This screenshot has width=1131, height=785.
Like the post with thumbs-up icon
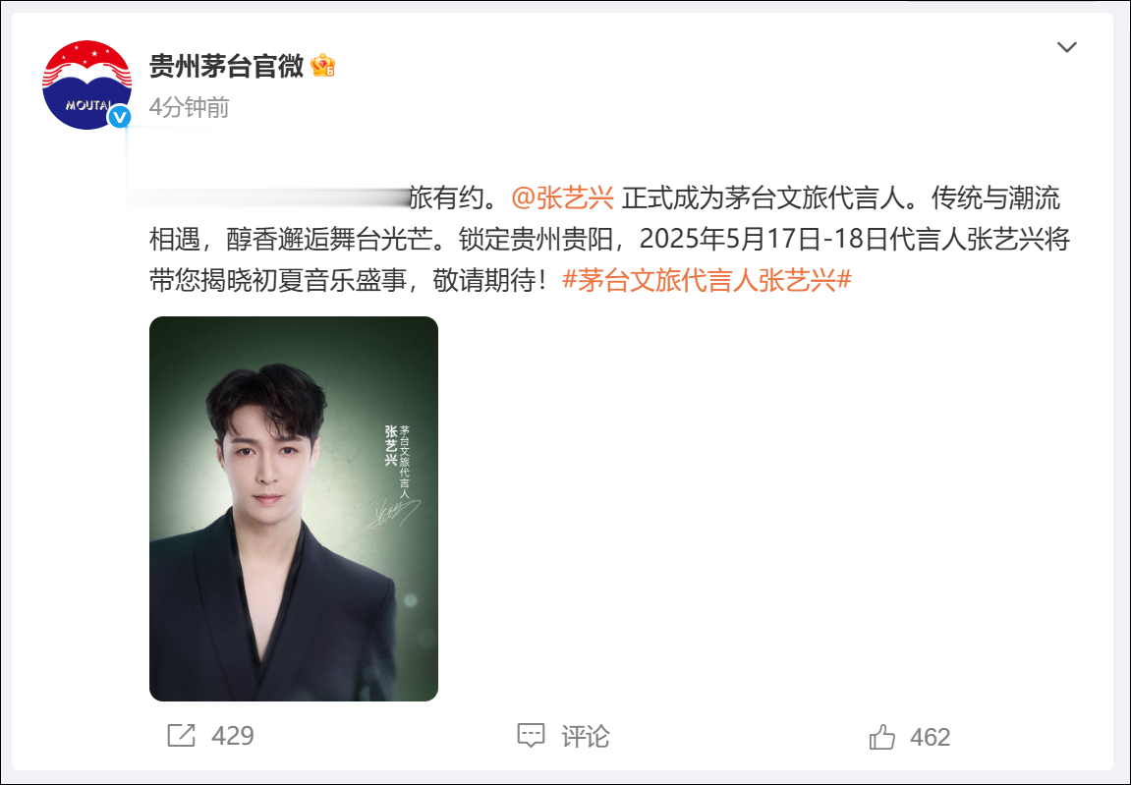881,737
